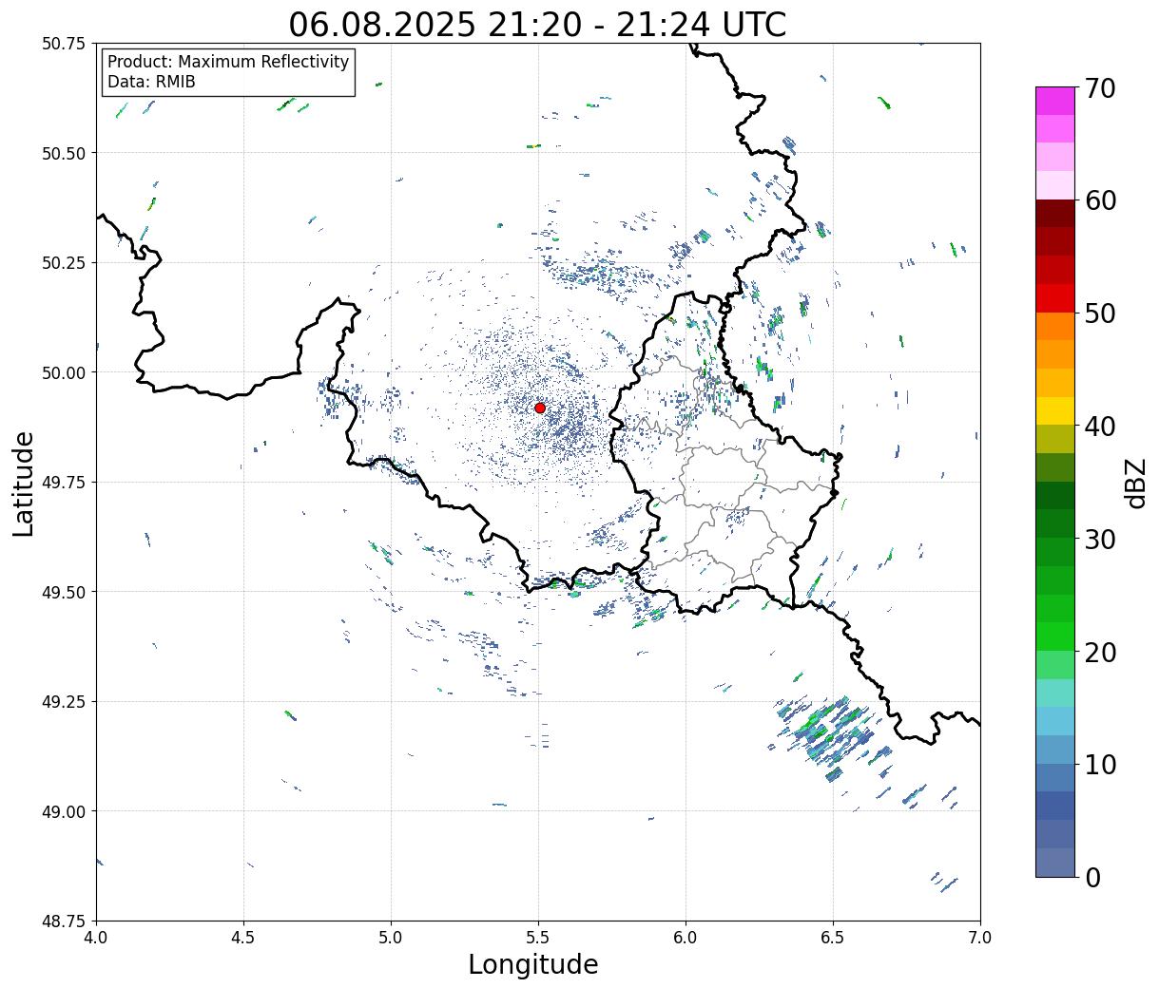This screenshot has height=988, width=1159.
Task: Click the slate blue band at 0 dBZ
Action: pyautogui.click(x=1055, y=862)
